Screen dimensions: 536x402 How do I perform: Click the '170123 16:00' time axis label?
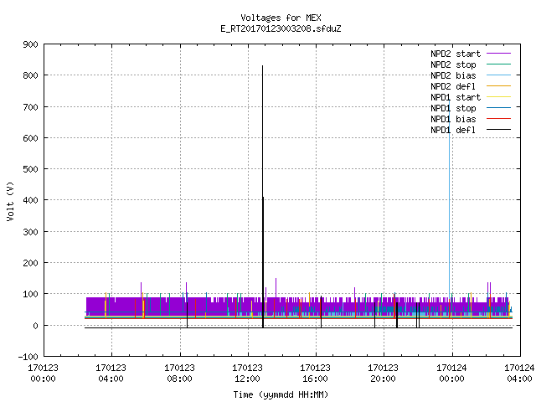click(x=315, y=374)
